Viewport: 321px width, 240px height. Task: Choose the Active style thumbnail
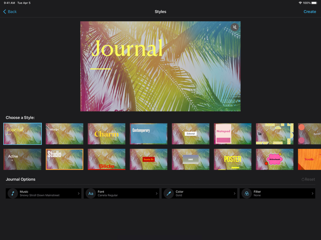point(22,160)
